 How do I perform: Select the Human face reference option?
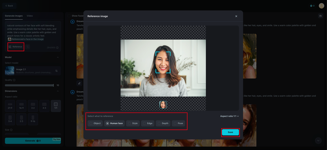tap(114, 123)
